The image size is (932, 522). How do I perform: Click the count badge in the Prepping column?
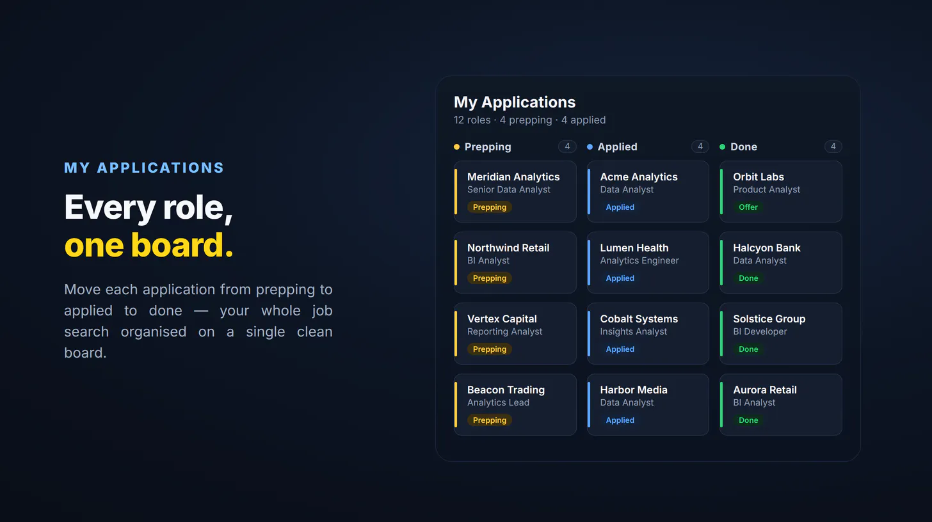coord(567,146)
